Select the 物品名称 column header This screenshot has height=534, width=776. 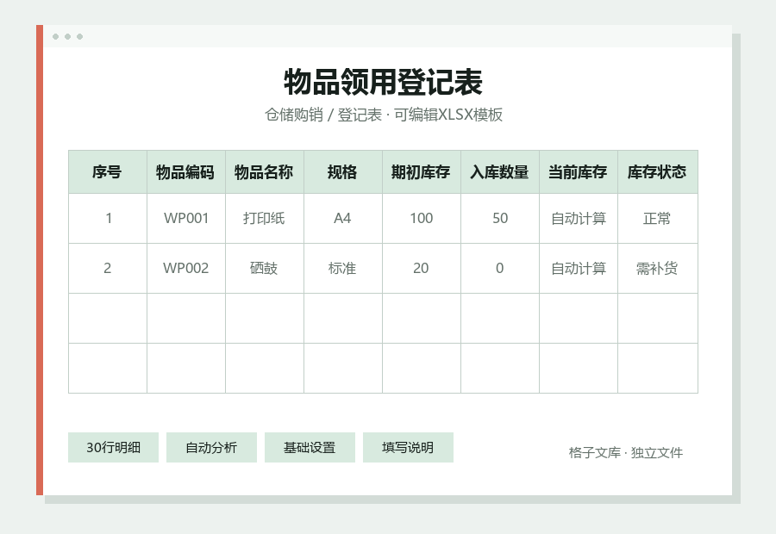click(x=265, y=172)
